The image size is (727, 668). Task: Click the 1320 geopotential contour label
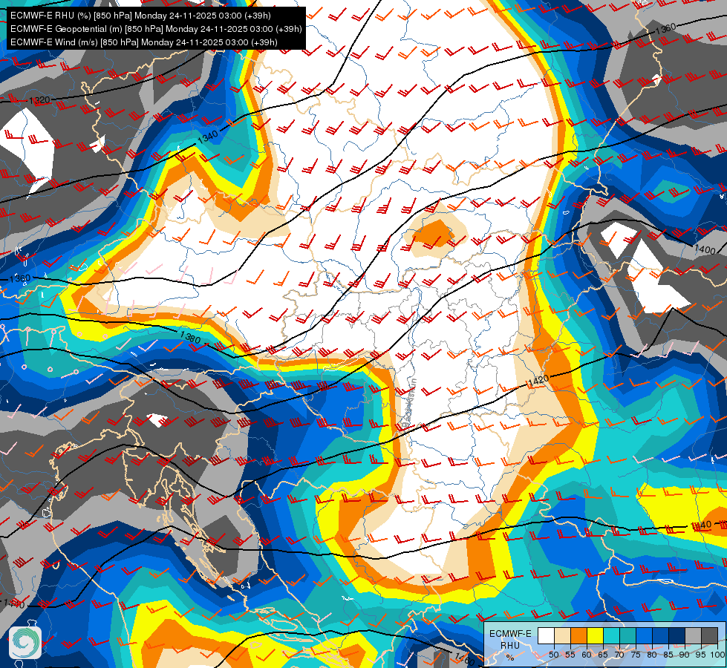39,100
